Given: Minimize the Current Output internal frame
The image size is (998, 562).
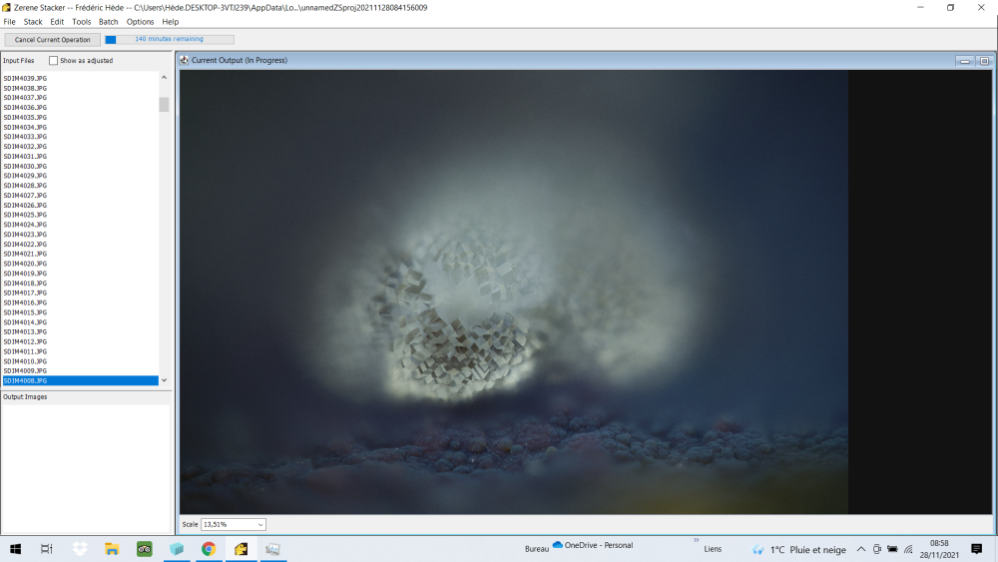Looking at the screenshot, I should click(965, 61).
